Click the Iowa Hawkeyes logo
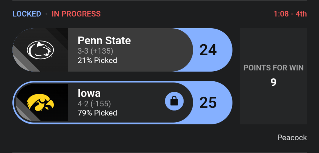Screen dimensions: 319x153 [x=41, y=103]
